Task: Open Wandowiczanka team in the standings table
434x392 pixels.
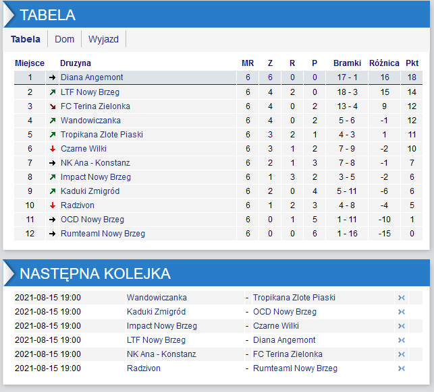Action: click(90, 121)
